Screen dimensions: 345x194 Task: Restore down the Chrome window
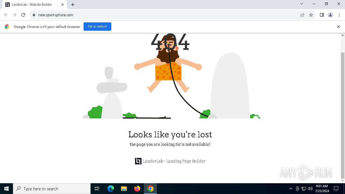(x=326, y=4)
